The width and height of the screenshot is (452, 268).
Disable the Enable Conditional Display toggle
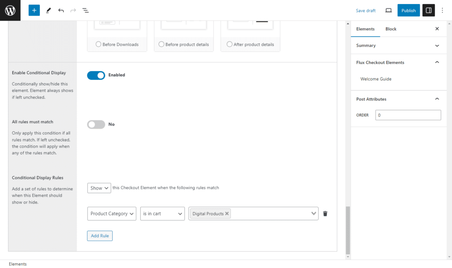(96, 75)
